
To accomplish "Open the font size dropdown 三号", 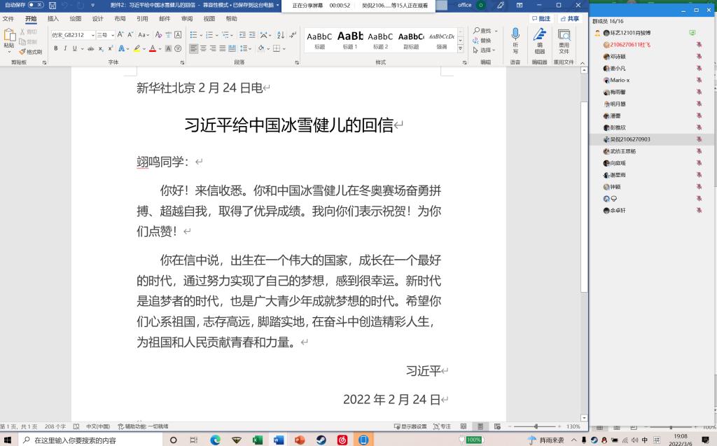I will point(104,35).
